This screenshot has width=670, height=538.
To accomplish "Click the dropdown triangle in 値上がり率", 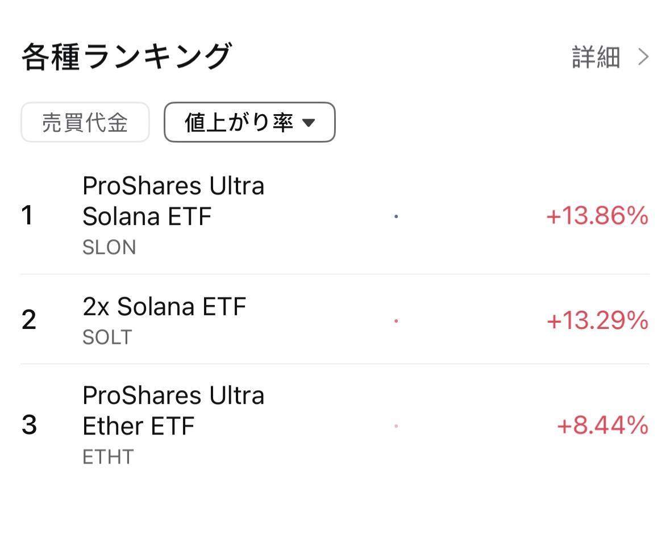I will click(309, 123).
